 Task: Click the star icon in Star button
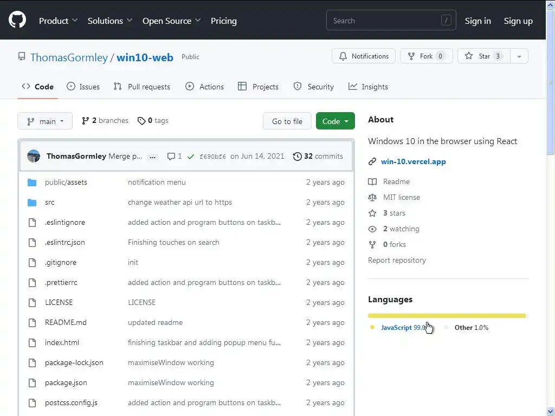click(x=469, y=56)
